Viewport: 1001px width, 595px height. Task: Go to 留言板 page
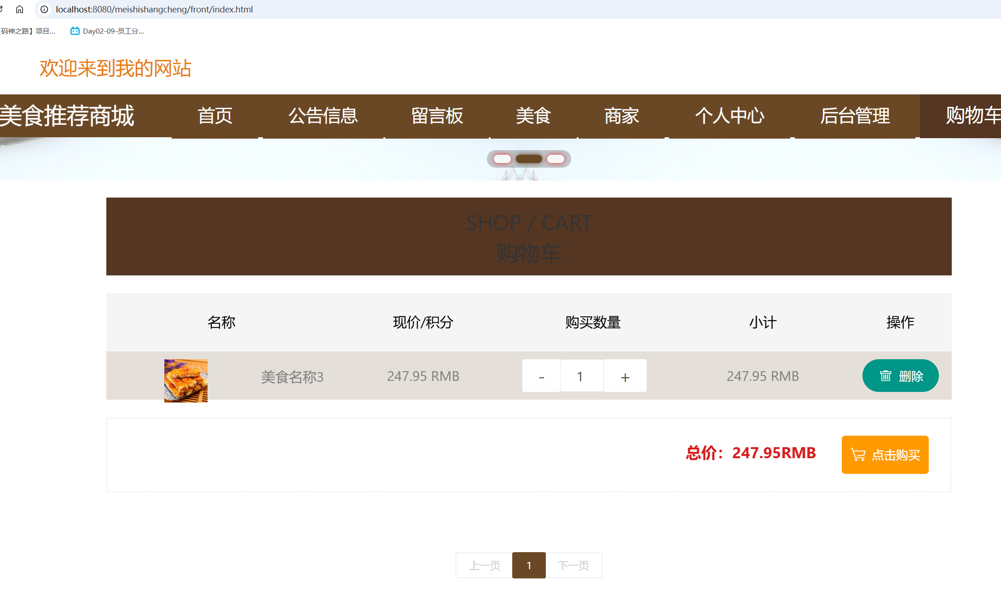437,116
